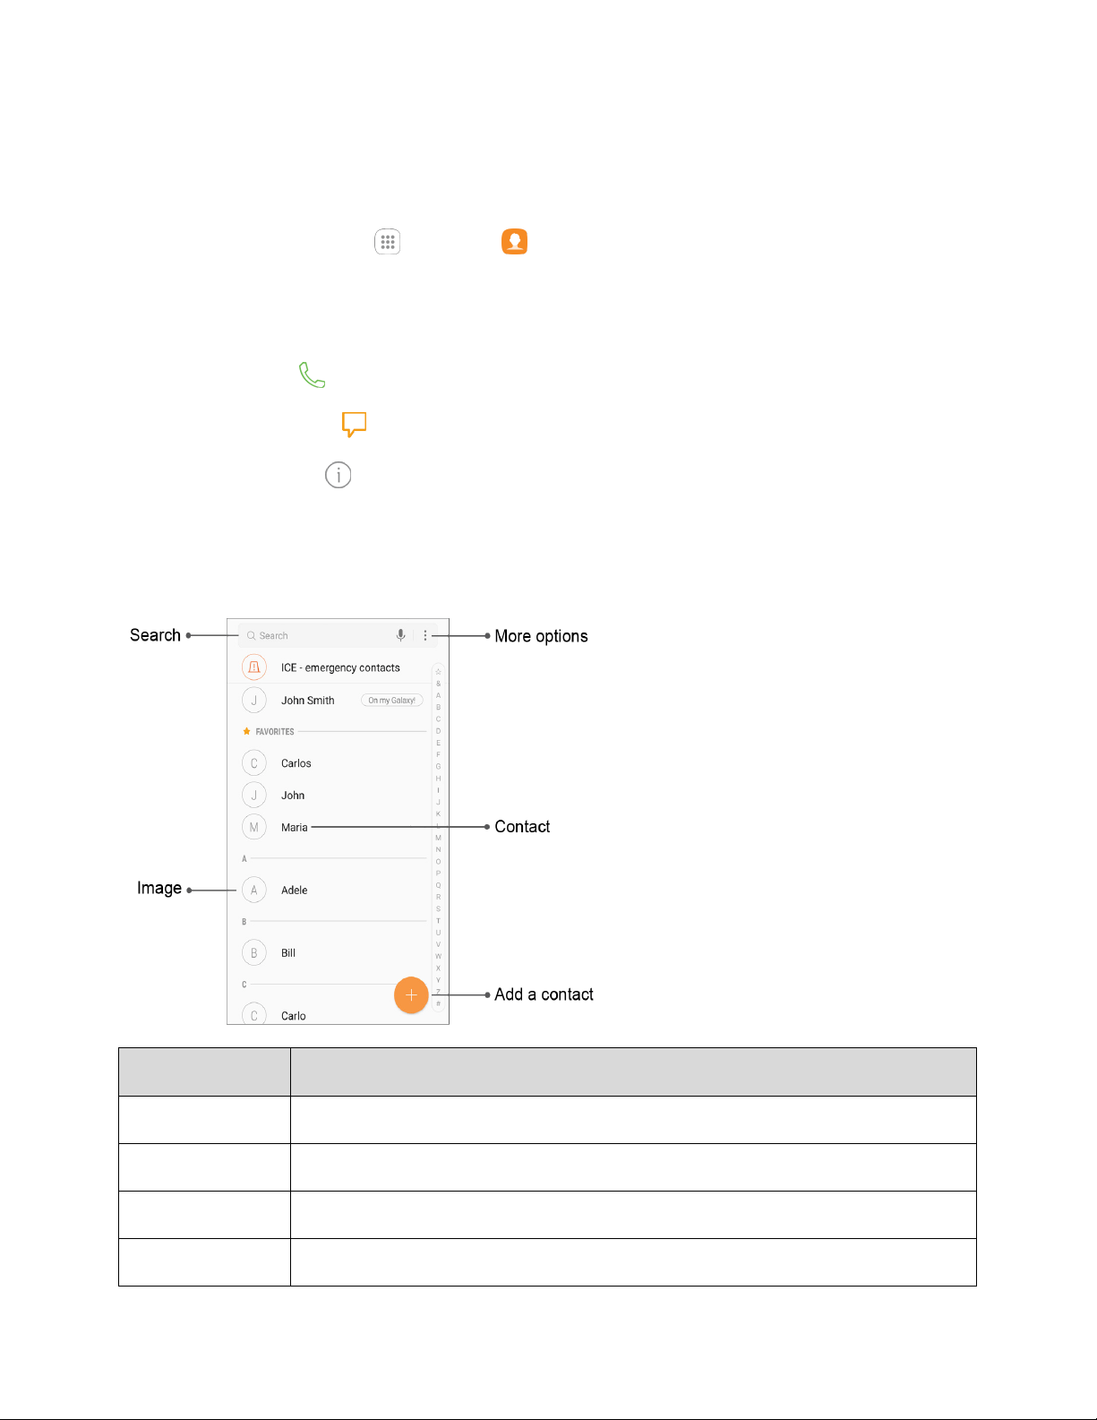Viewport: 1097px width, 1420px height.
Task: Jump to letter R in alphabet index
Action: click(438, 897)
